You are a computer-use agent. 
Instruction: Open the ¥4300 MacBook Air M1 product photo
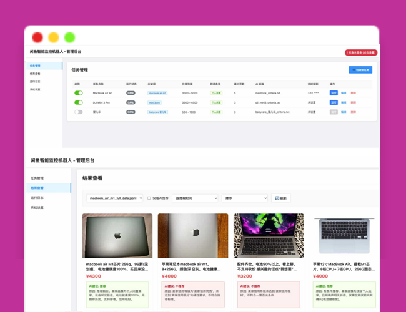(117, 236)
